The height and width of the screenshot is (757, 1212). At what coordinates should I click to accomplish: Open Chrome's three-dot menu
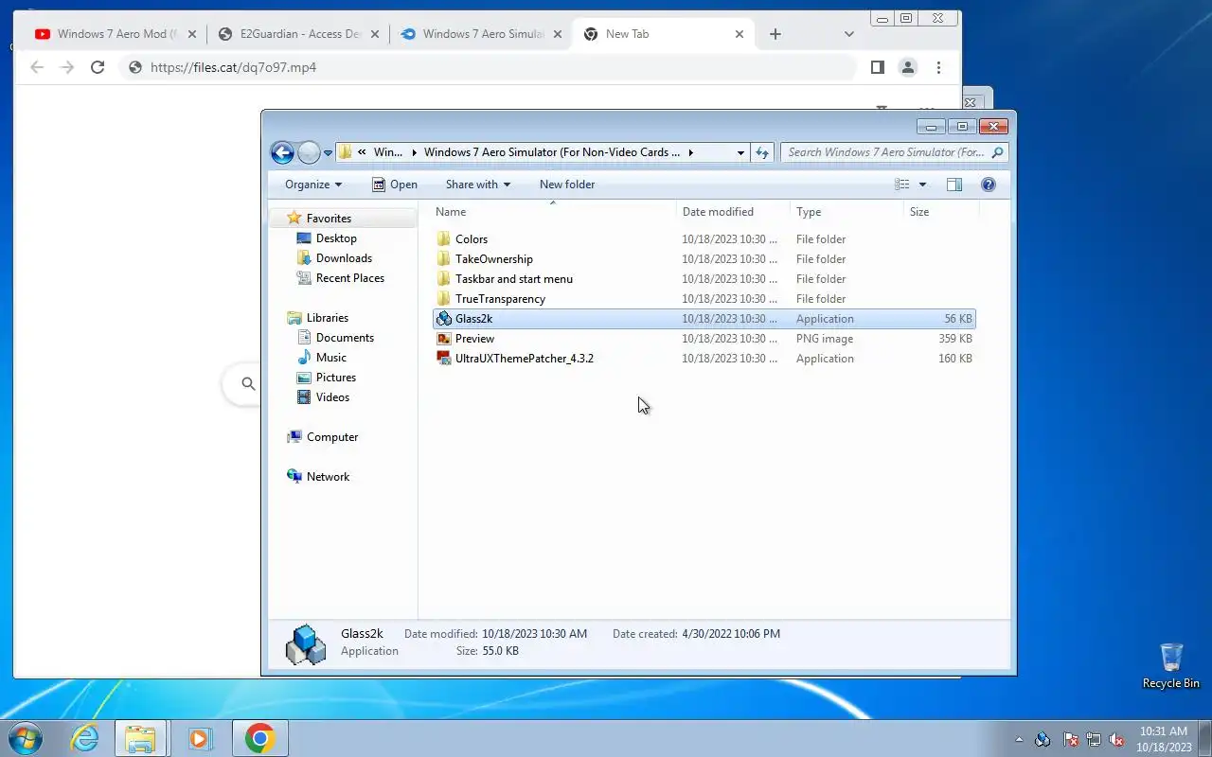tap(938, 67)
